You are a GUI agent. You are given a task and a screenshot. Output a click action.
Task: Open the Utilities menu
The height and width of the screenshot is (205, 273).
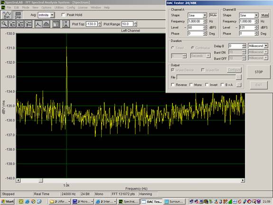click(59, 8)
